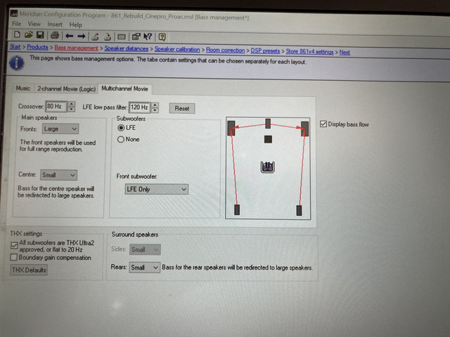
Task: Disable the Display bass flow checkbox
Action: (x=323, y=125)
